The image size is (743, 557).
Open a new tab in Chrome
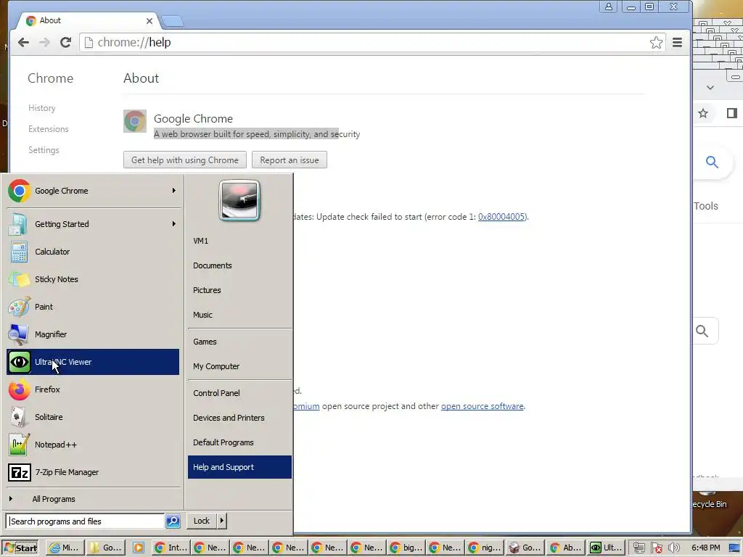click(x=173, y=21)
